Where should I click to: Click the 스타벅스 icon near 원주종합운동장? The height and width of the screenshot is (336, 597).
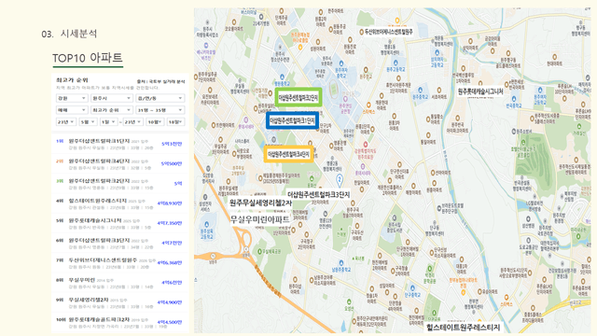point(368,105)
